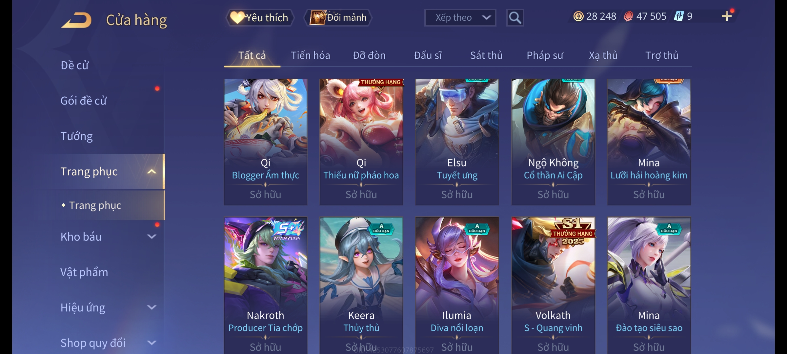Select the Tiến hóa tab
The image size is (787, 354).
click(x=310, y=55)
